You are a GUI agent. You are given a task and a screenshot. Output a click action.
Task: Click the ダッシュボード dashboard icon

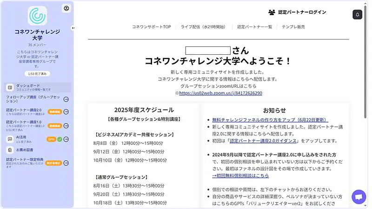(10, 87)
